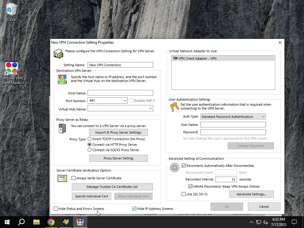Viewport: 304px width, 228px height.
Task: Select Connect via HTTP Proxy Server
Action: (x=89, y=145)
